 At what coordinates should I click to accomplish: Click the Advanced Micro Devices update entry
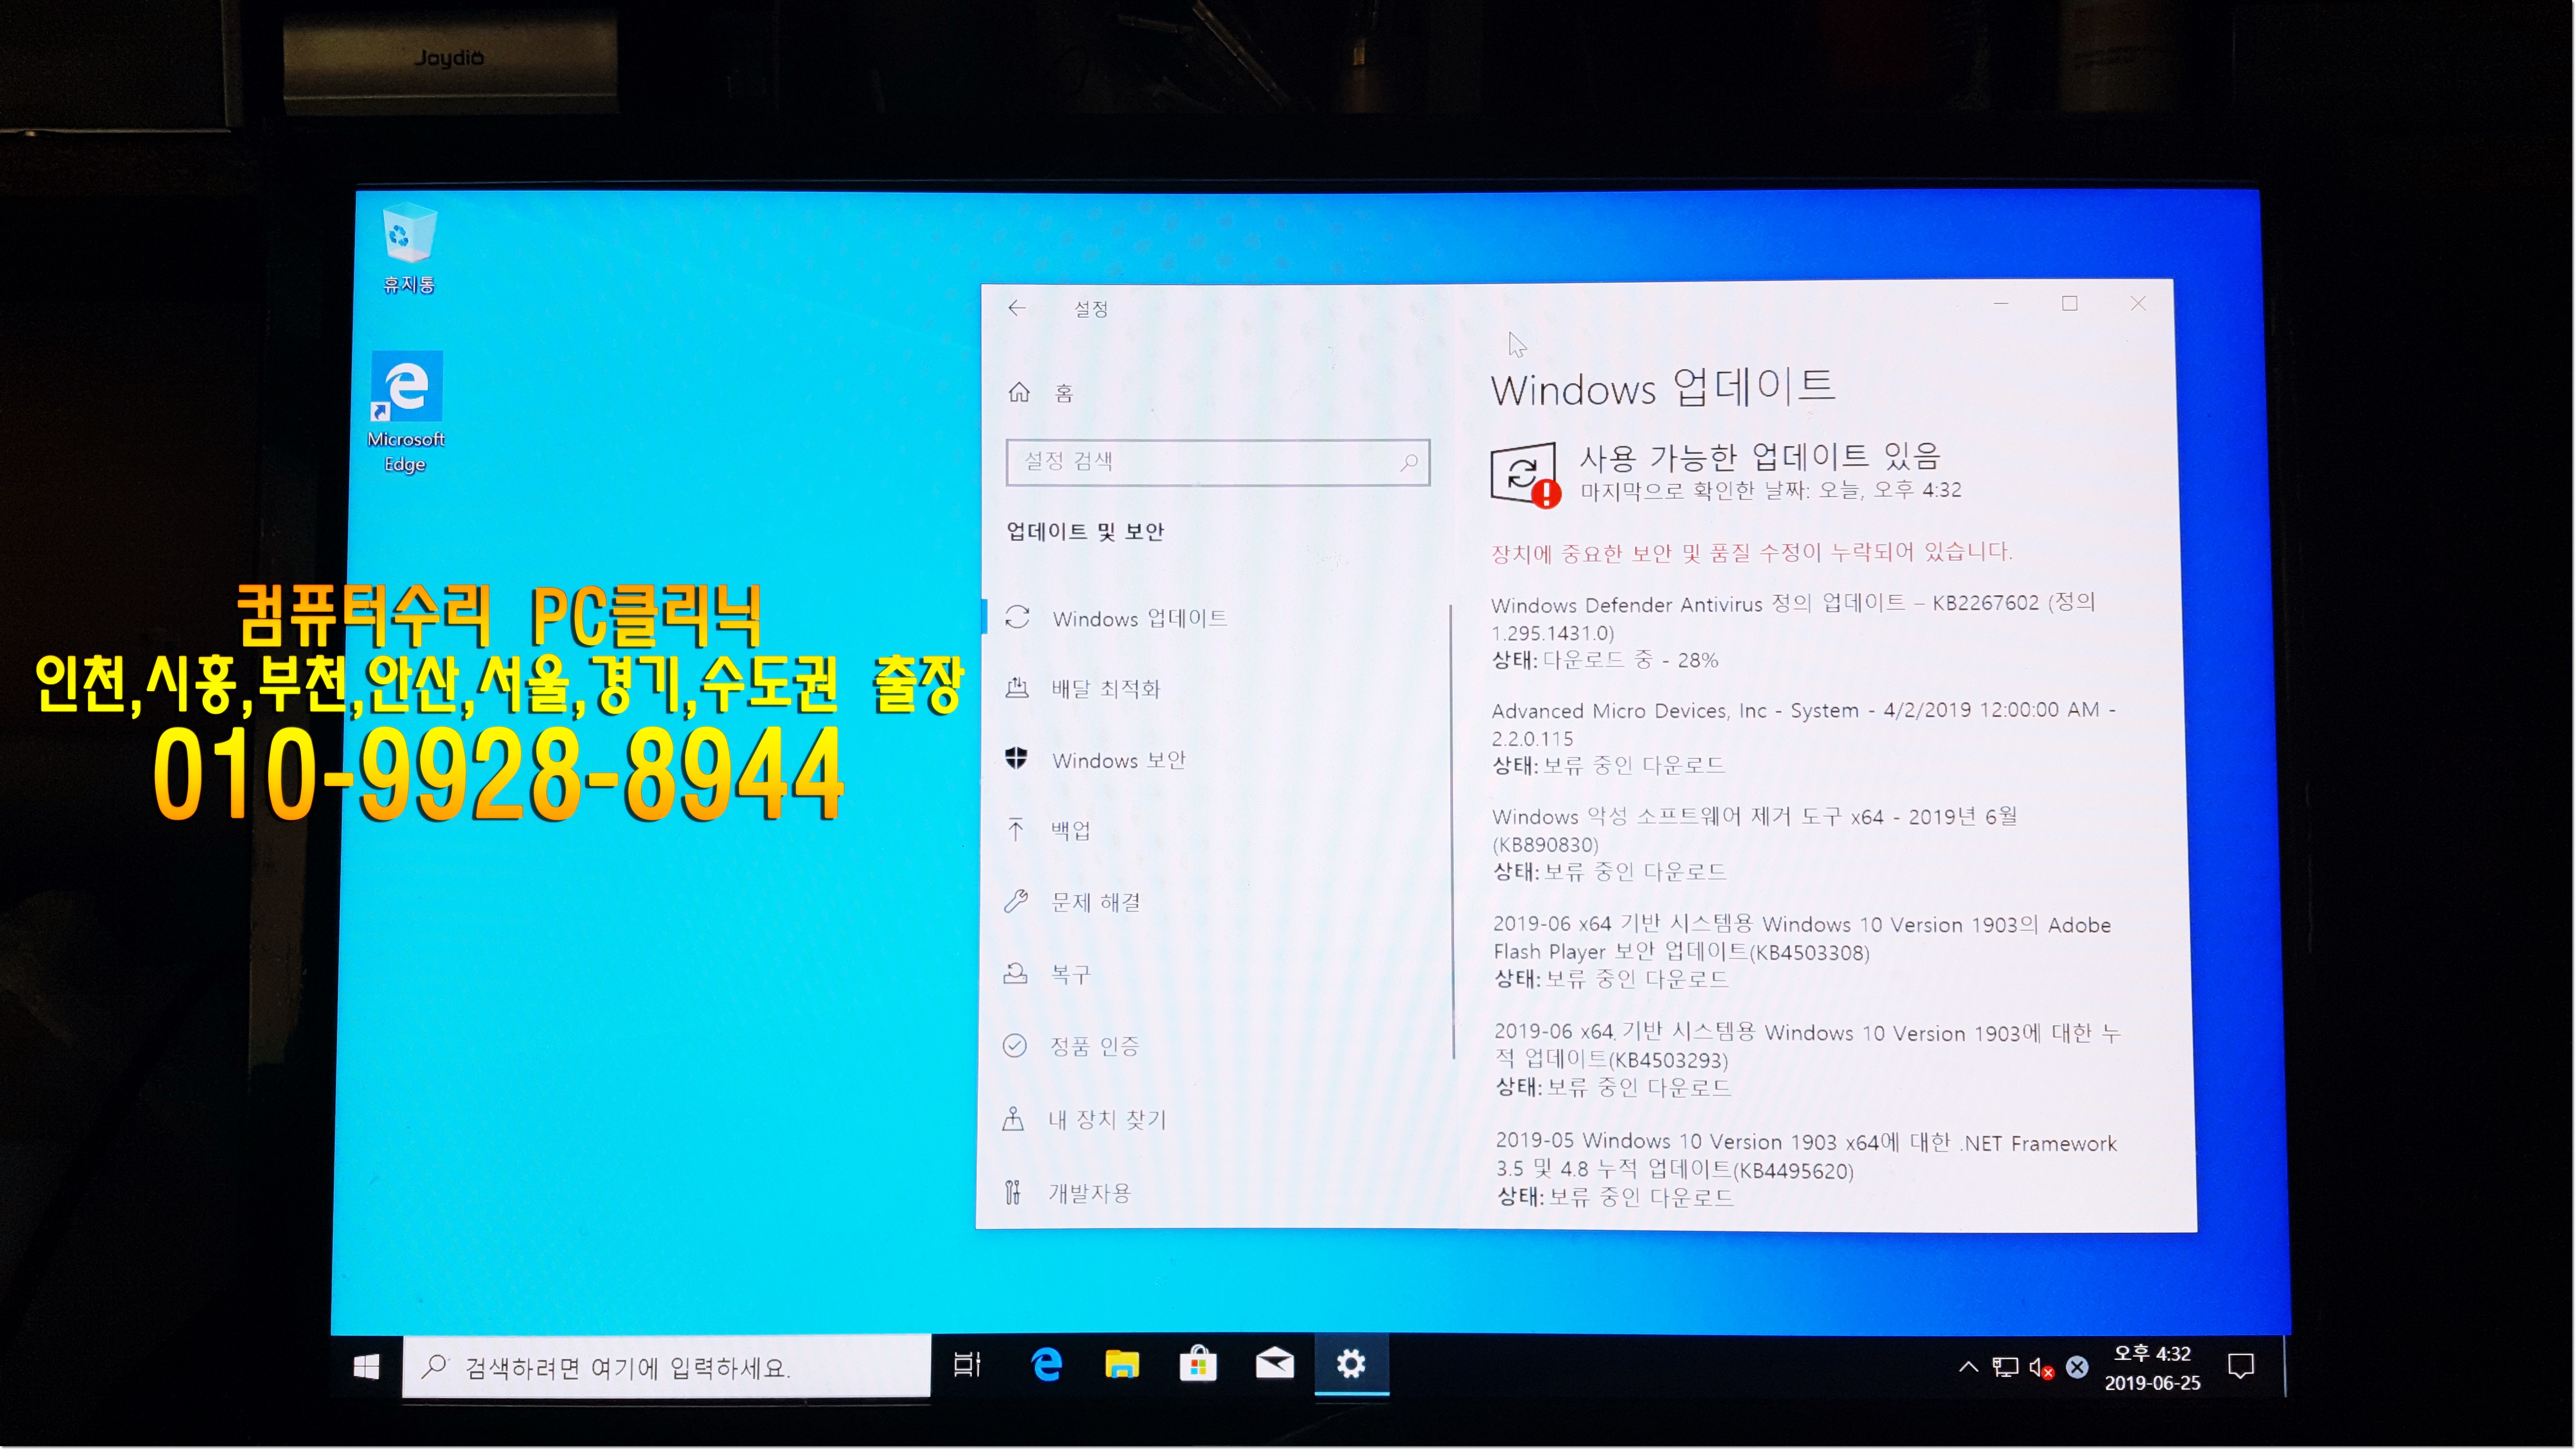[1804, 738]
